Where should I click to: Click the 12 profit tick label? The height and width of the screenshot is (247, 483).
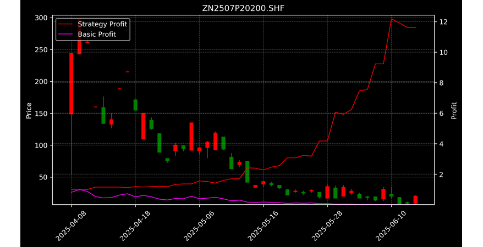[443, 22]
